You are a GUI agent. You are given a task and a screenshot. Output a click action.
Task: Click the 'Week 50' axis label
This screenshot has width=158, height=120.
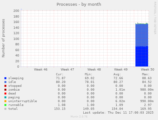click(x=148, y=70)
